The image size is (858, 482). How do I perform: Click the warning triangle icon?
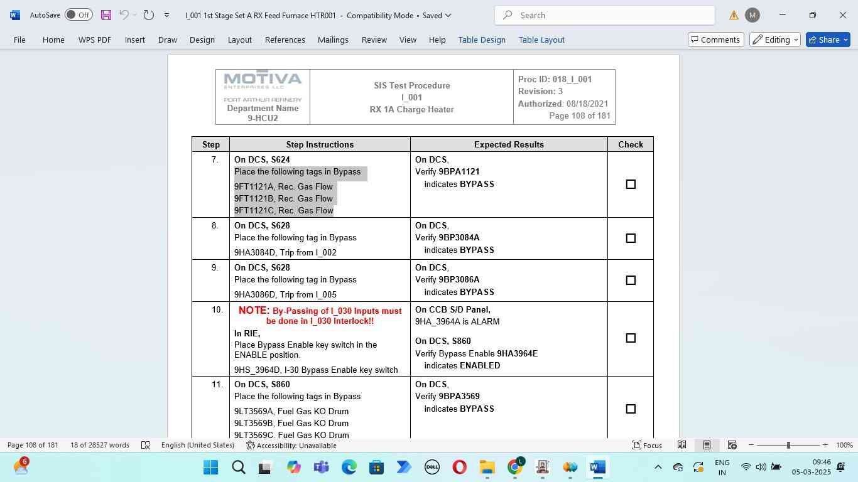coord(734,15)
